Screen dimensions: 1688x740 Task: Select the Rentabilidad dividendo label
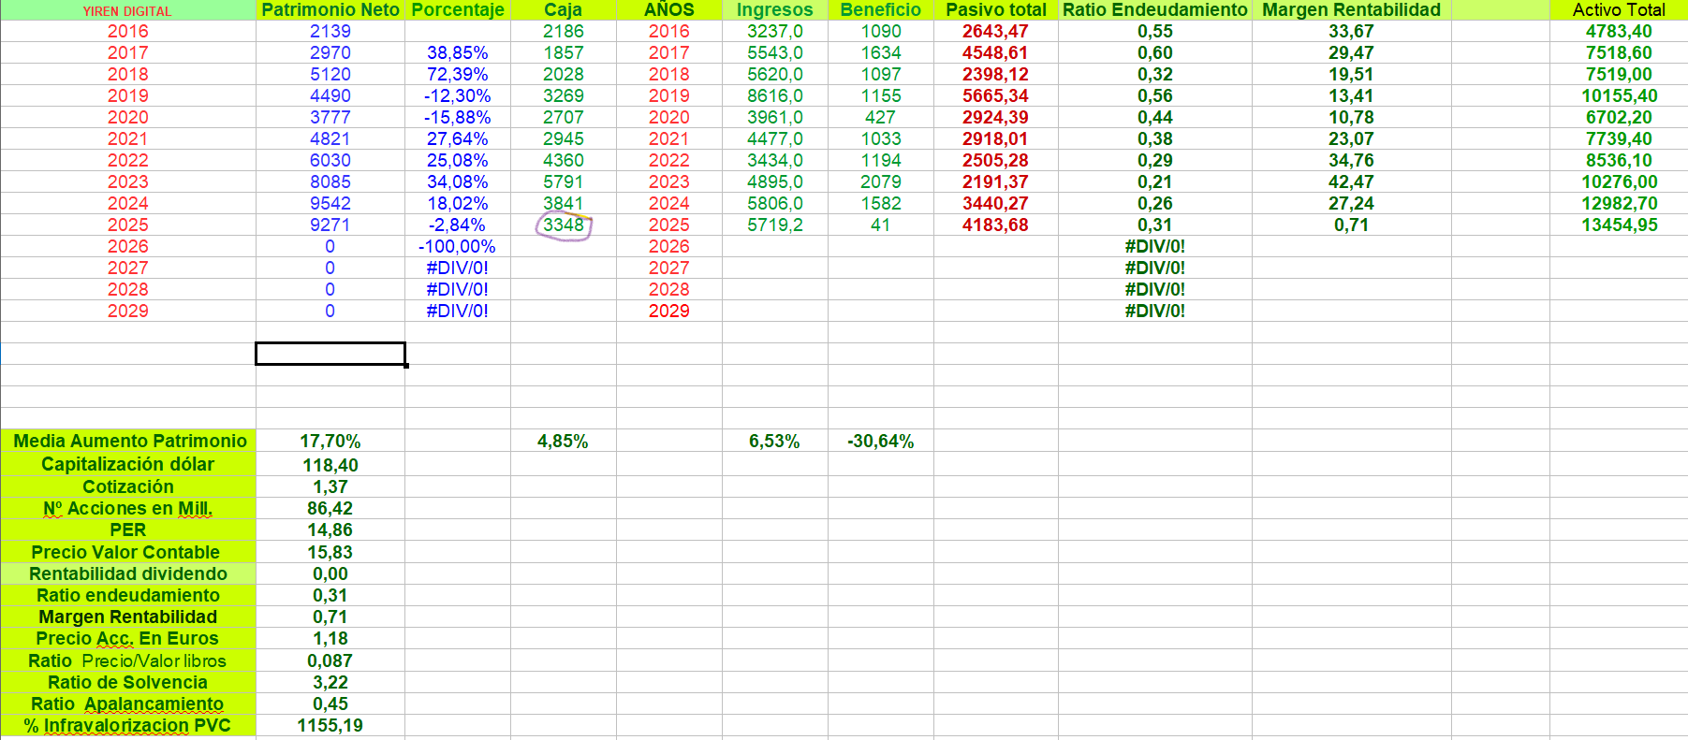pos(128,573)
